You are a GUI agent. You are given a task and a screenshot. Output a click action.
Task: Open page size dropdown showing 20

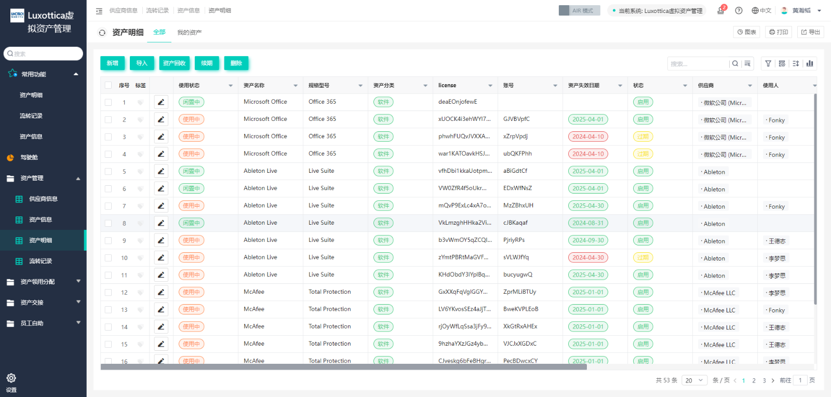pyautogui.click(x=694, y=380)
